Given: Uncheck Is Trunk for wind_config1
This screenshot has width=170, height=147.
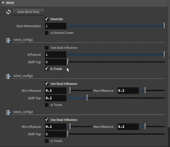Looking at the screenshot, I should [47, 69].
